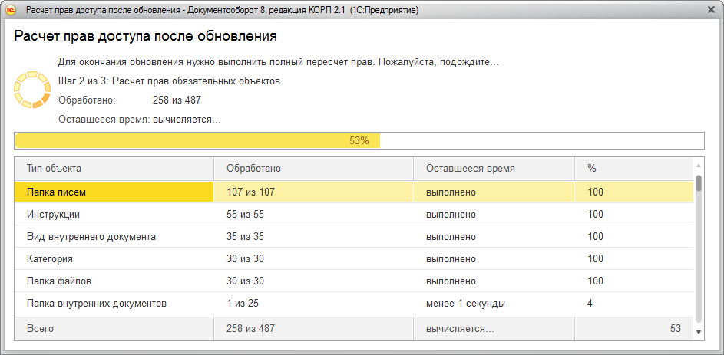Select the "Категория" row
Screen dimensions: 724x355
click(114, 259)
